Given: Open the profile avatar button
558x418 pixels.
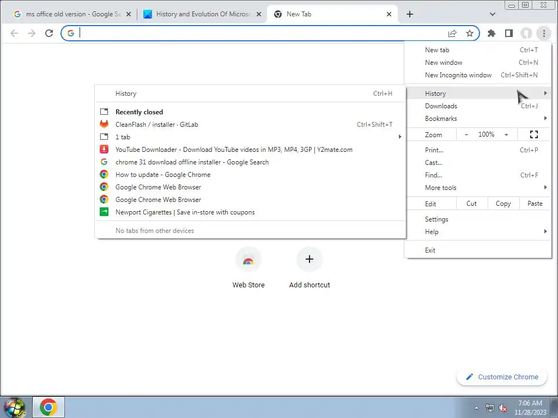Looking at the screenshot, I should coord(526,33).
